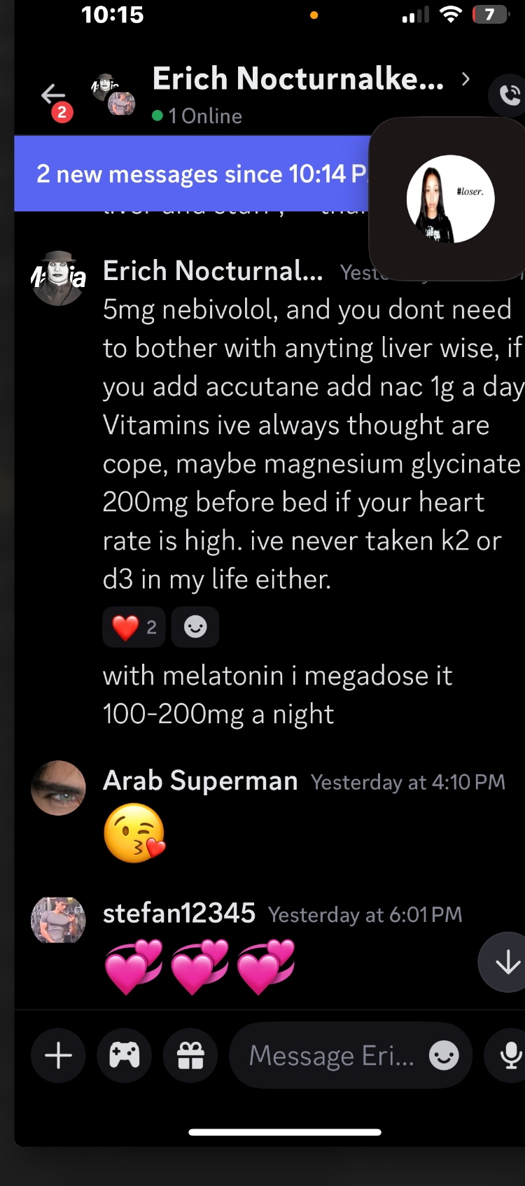Open the gift icon in message bar

point(190,1055)
